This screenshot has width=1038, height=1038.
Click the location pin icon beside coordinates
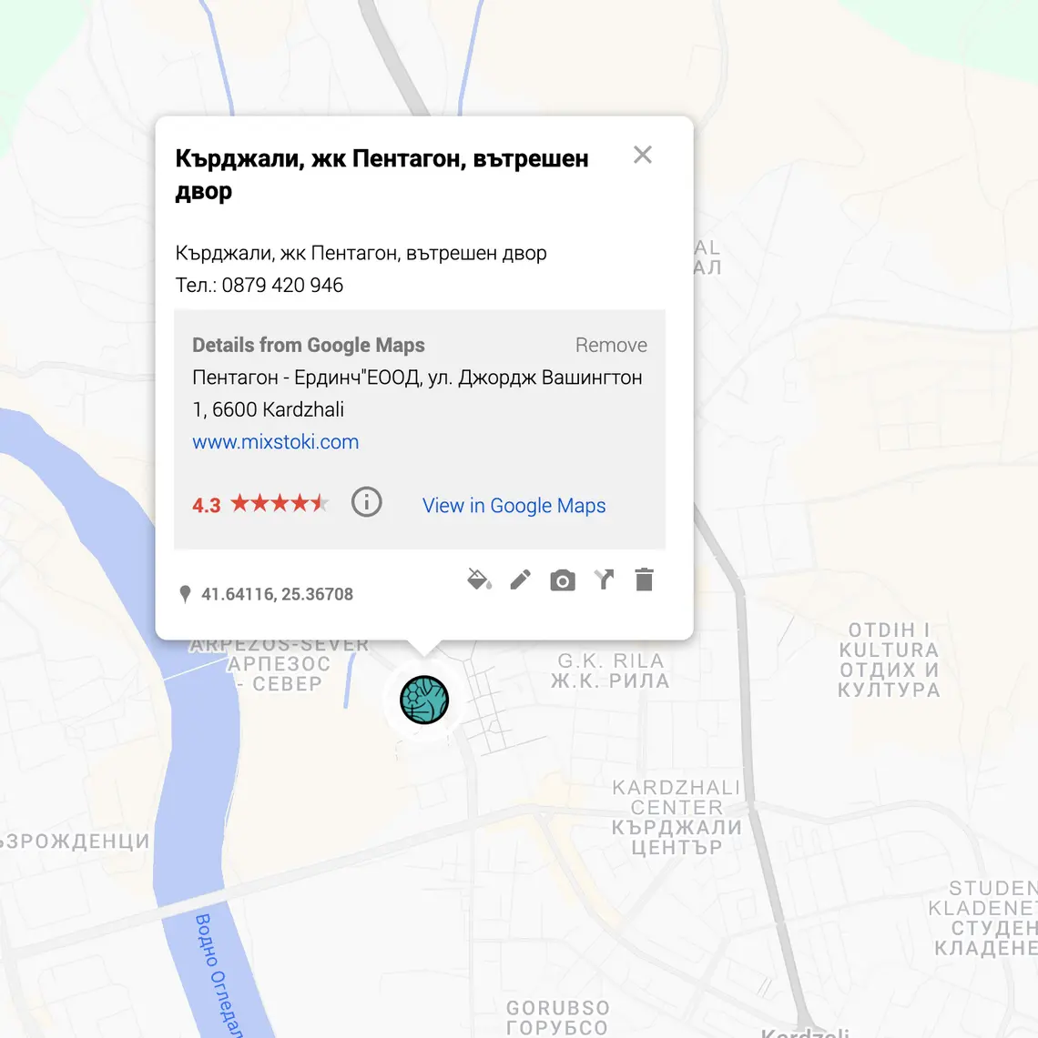(186, 594)
